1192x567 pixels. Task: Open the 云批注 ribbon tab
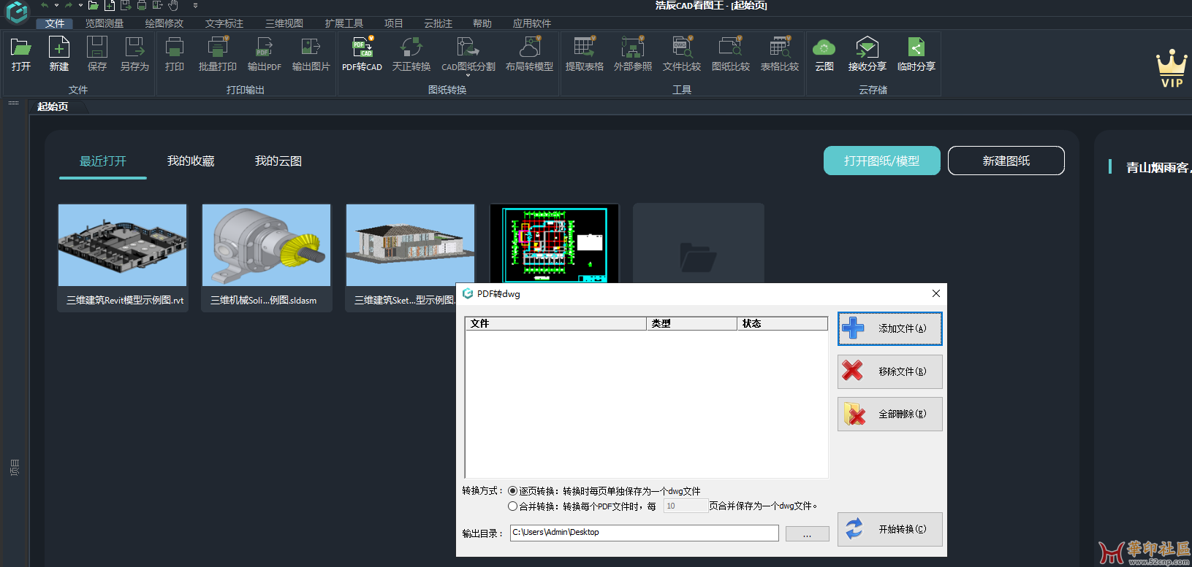pyautogui.click(x=439, y=23)
